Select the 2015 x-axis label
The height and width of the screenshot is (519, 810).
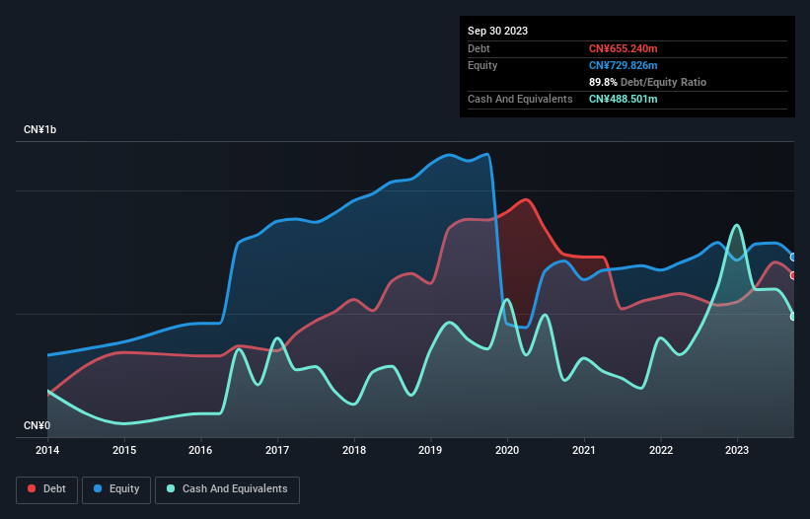(124, 450)
